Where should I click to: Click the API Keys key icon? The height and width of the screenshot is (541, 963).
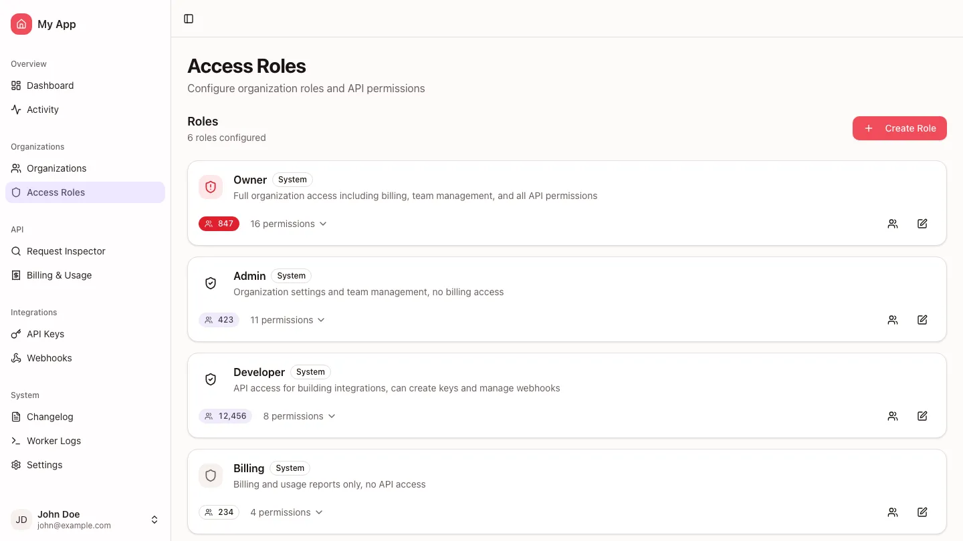[15, 334]
